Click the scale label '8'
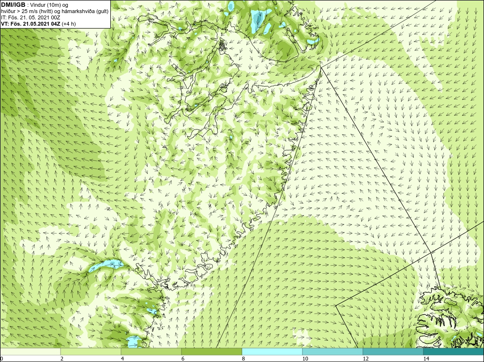 click(x=243, y=359)
